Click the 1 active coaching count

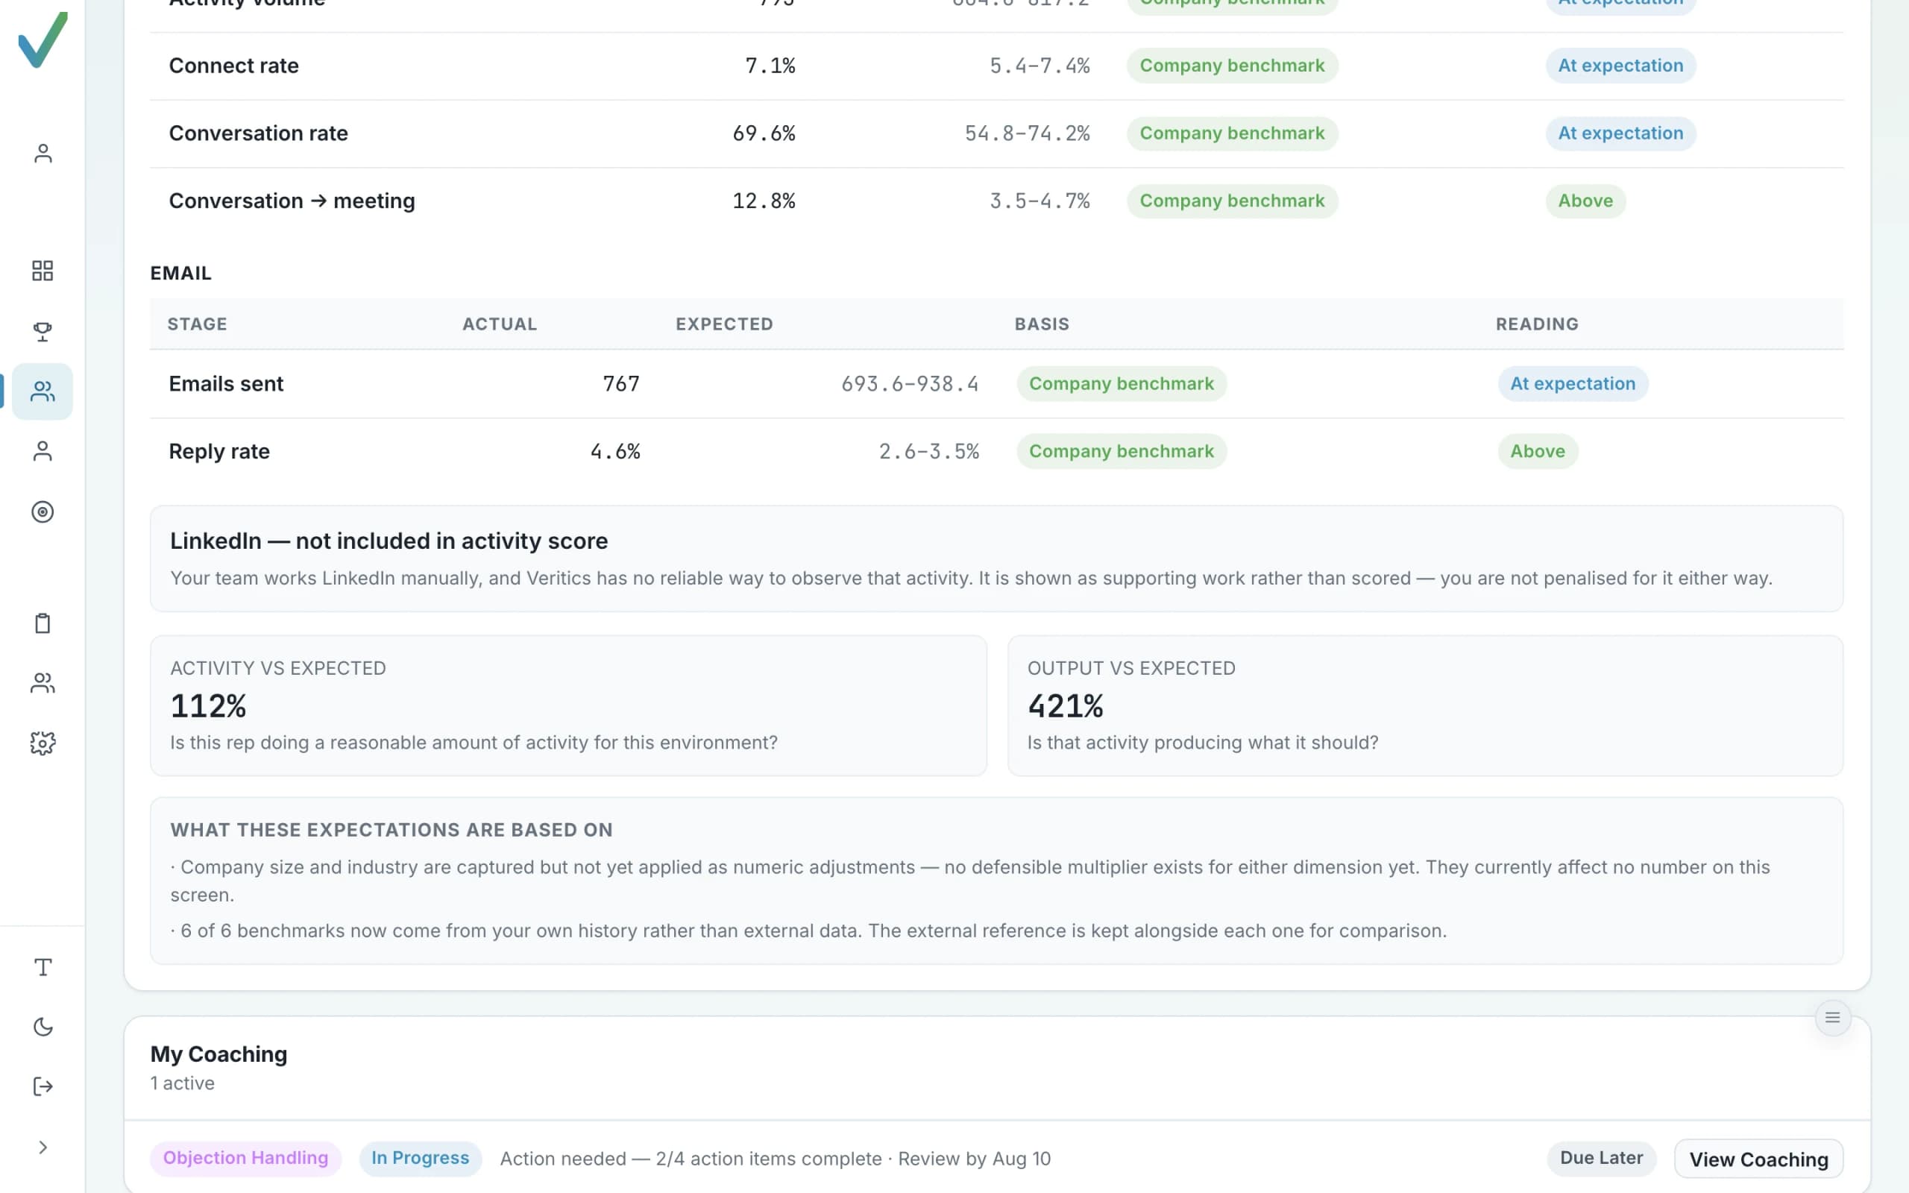(182, 1083)
